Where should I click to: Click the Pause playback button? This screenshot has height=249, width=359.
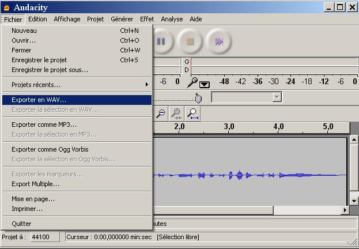coord(161,41)
